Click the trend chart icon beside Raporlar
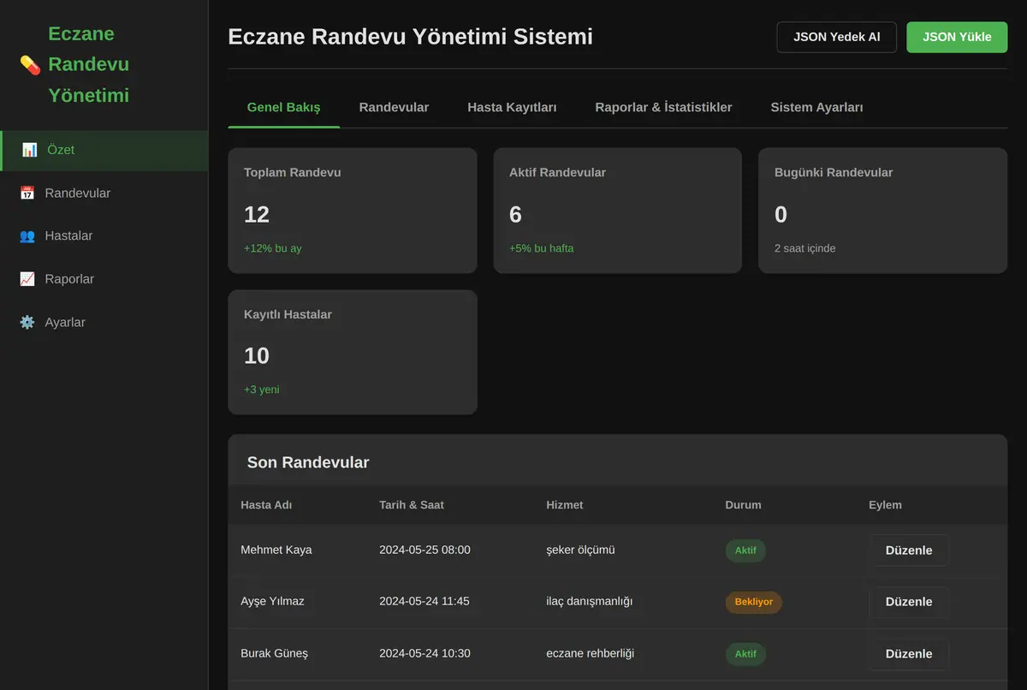This screenshot has width=1027, height=690. [x=27, y=279]
